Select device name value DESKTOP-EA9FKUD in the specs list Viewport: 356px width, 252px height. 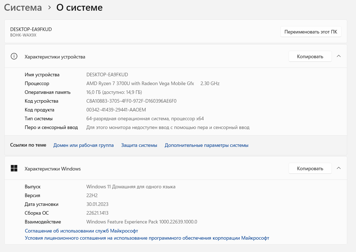[107, 75]
